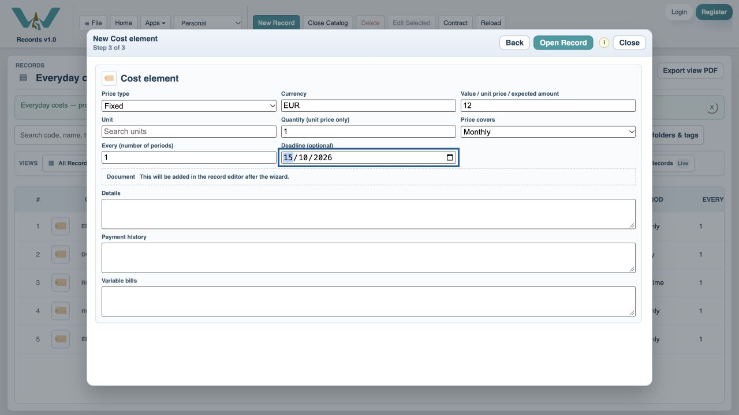739x415 pixels.
Task: Click the Cost element tag icon in header
Action: (109, 78)
